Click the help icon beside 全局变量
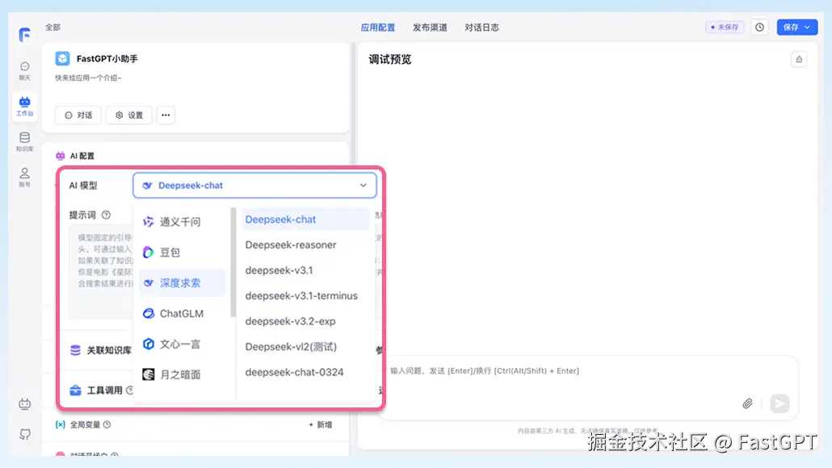 (107, 424)
